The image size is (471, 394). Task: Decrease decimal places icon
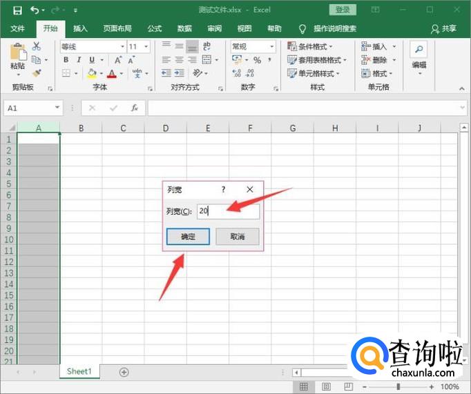[x=250, y=73]
